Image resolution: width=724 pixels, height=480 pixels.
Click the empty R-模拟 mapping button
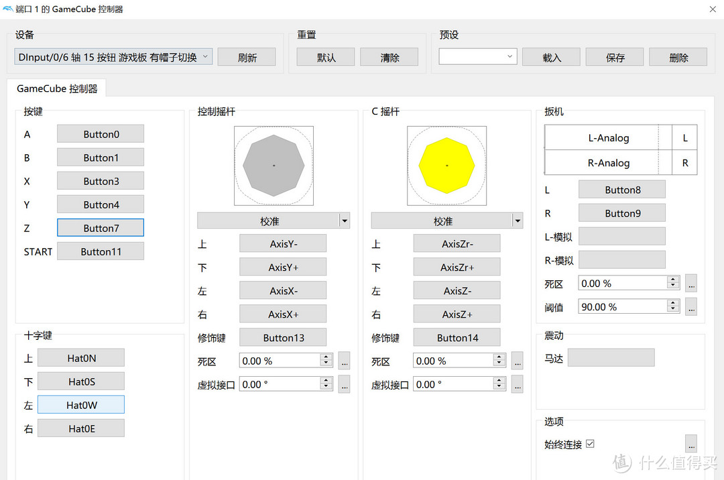(622, 260)
